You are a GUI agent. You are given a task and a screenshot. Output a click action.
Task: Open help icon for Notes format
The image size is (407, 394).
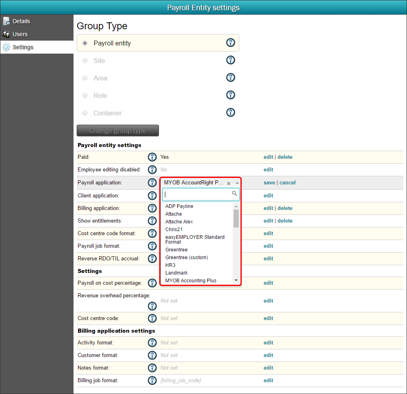click(152, 368)
